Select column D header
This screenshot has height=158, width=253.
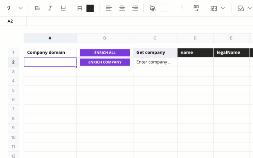tap(195, 38)
